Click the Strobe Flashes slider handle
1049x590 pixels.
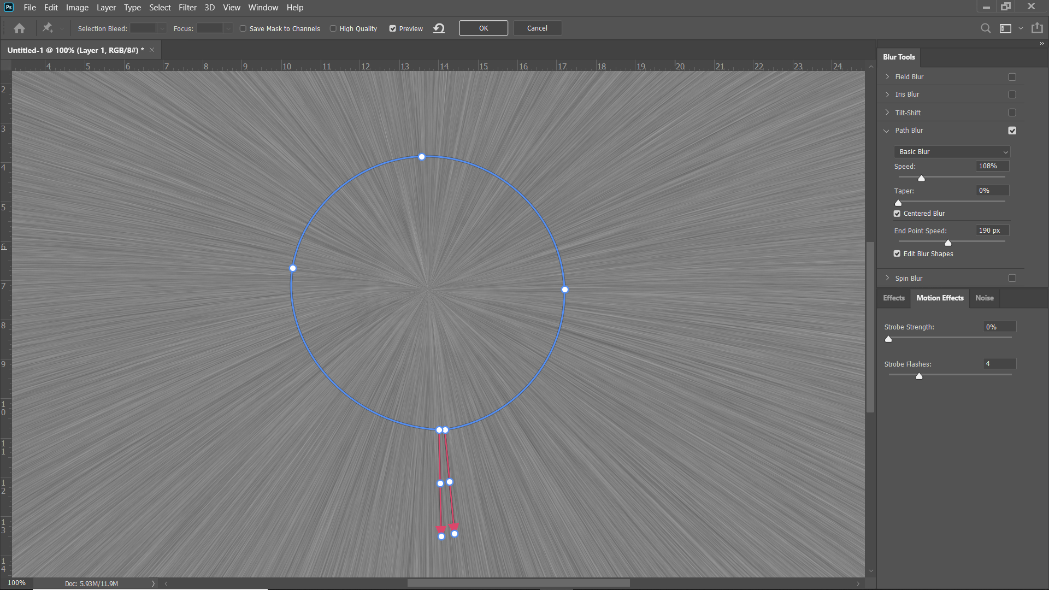coord(919,376)
